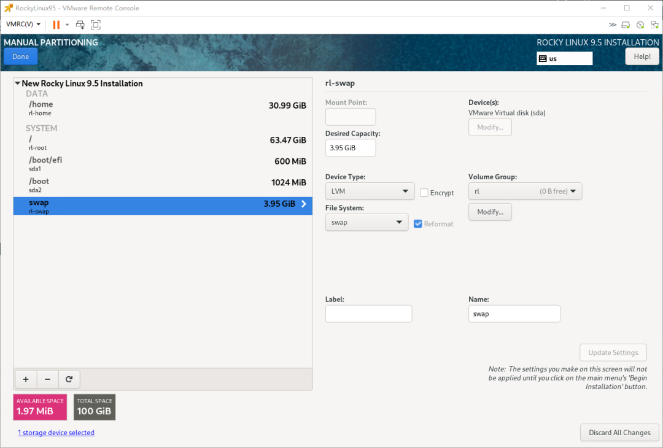
Task: Toggle full screen mode icon in VMRC toolbar
Action: pos(96,25)
